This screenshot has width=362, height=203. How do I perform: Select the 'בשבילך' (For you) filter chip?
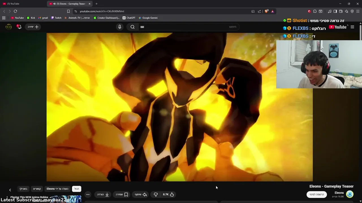[23, 189]
